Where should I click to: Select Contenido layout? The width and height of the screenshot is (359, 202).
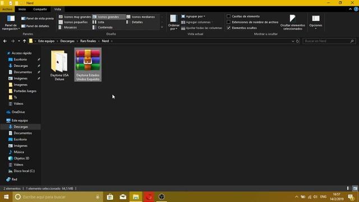pyautogui.click(x=103, y=27)
